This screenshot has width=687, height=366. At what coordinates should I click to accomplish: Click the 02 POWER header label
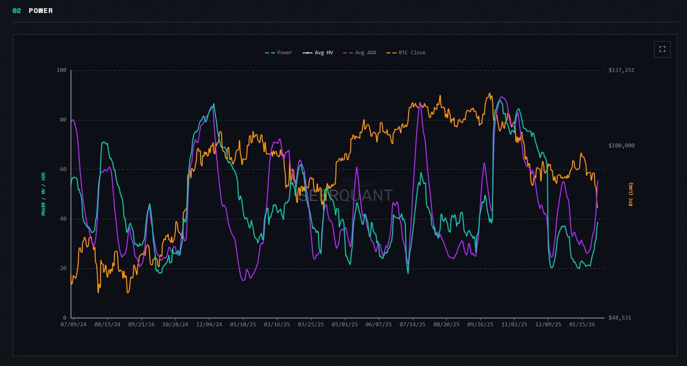(x=33, y=10)
